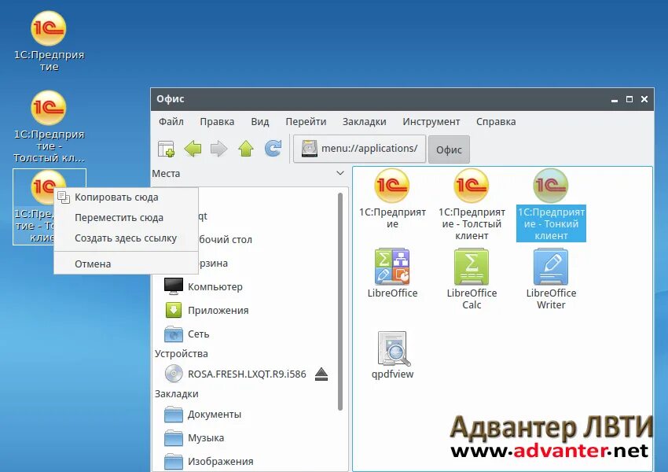Go forward with the grey right arrow
Image resolution: width=668 pixels, height=472 pixels.
[x=219, y=149]
